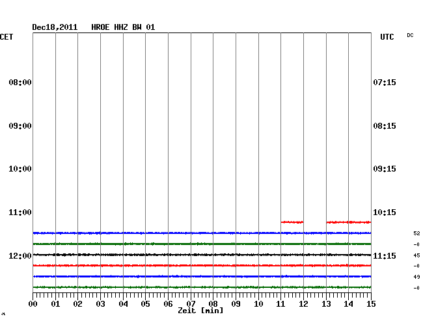The image size is (423, 321).
Task: Click the DC value "45"
Action: (x=416, y=255)
